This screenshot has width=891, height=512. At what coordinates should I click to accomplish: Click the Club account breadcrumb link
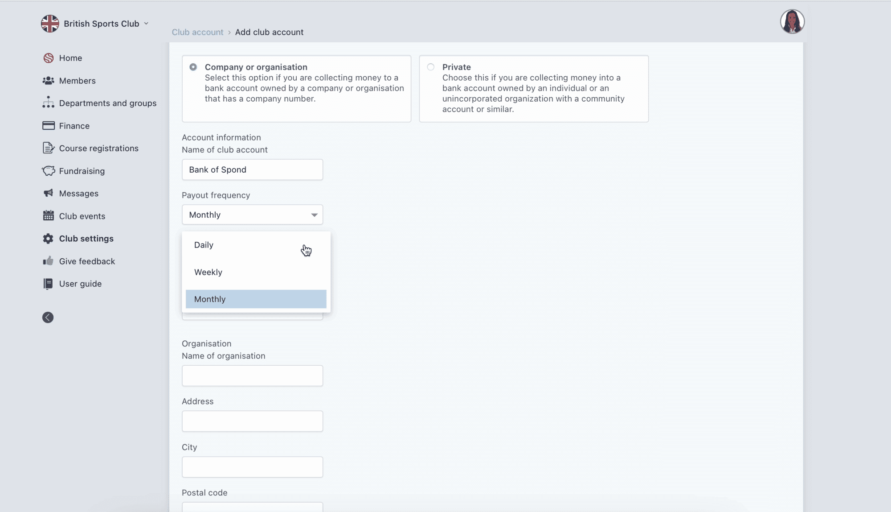(x=197, y=32)
